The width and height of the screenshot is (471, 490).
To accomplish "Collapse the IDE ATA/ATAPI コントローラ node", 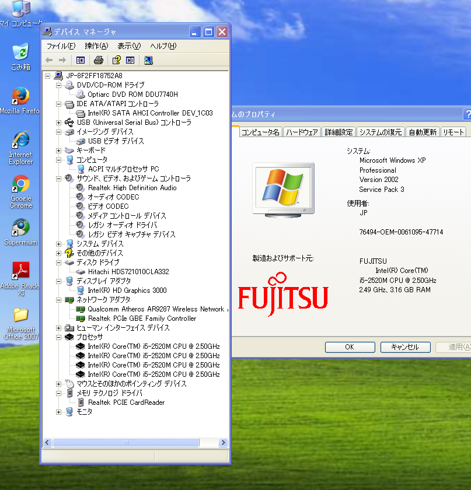I will click(x=58, y=104).
